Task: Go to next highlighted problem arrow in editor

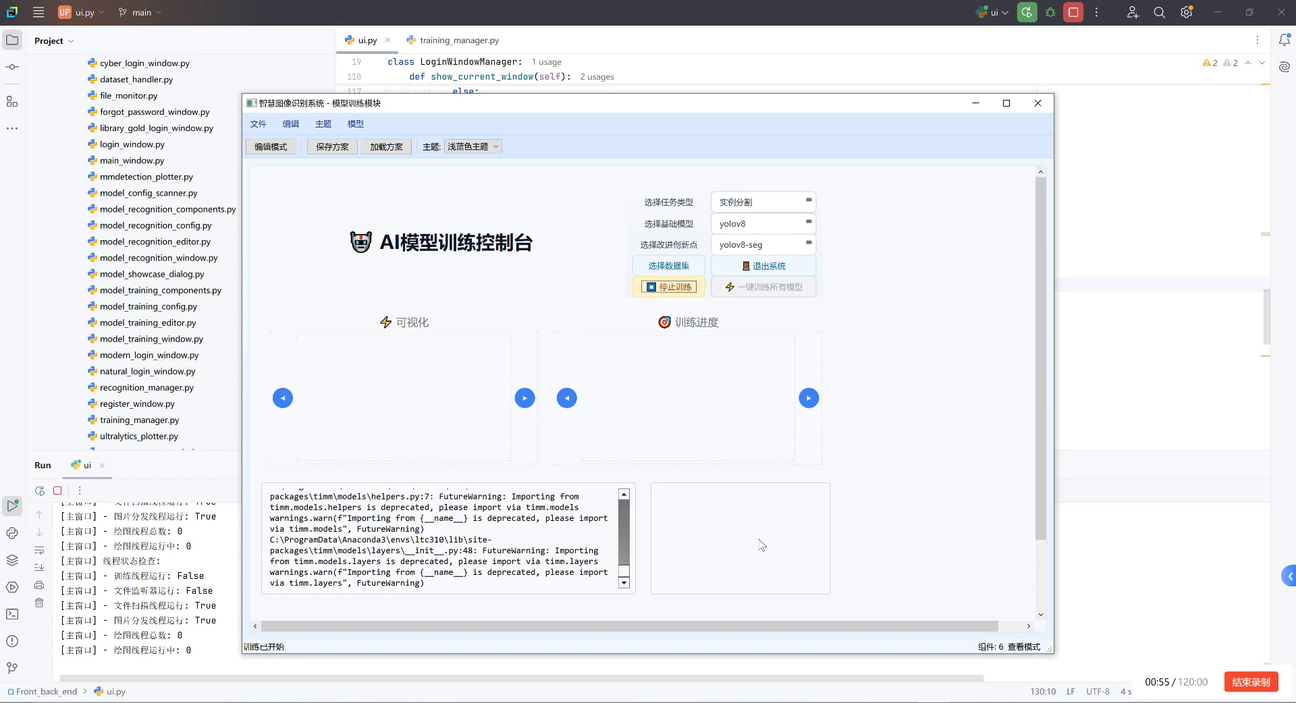Action: click(x=1262, y=63)
